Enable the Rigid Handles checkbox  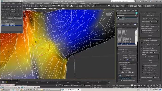[121, 68]
